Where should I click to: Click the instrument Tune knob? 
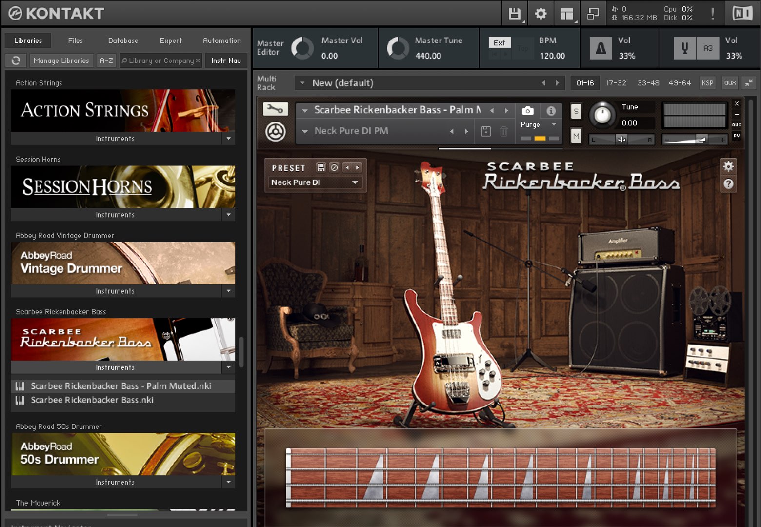click(x=602, y=115)
